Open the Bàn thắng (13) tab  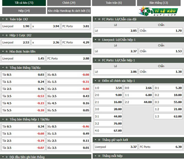(159, 3)
